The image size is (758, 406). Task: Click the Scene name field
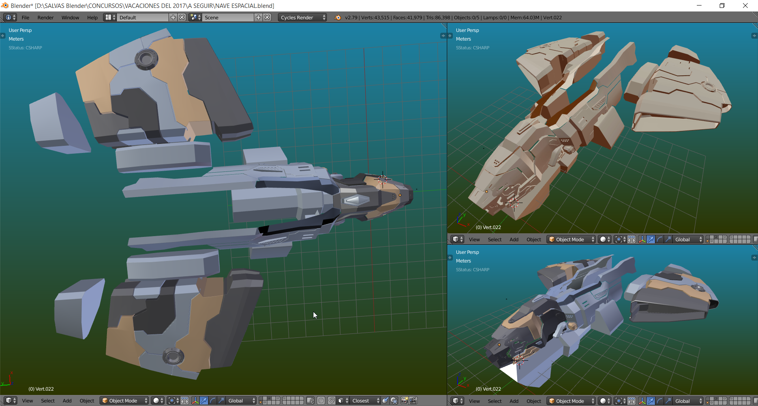pos(228,17)
